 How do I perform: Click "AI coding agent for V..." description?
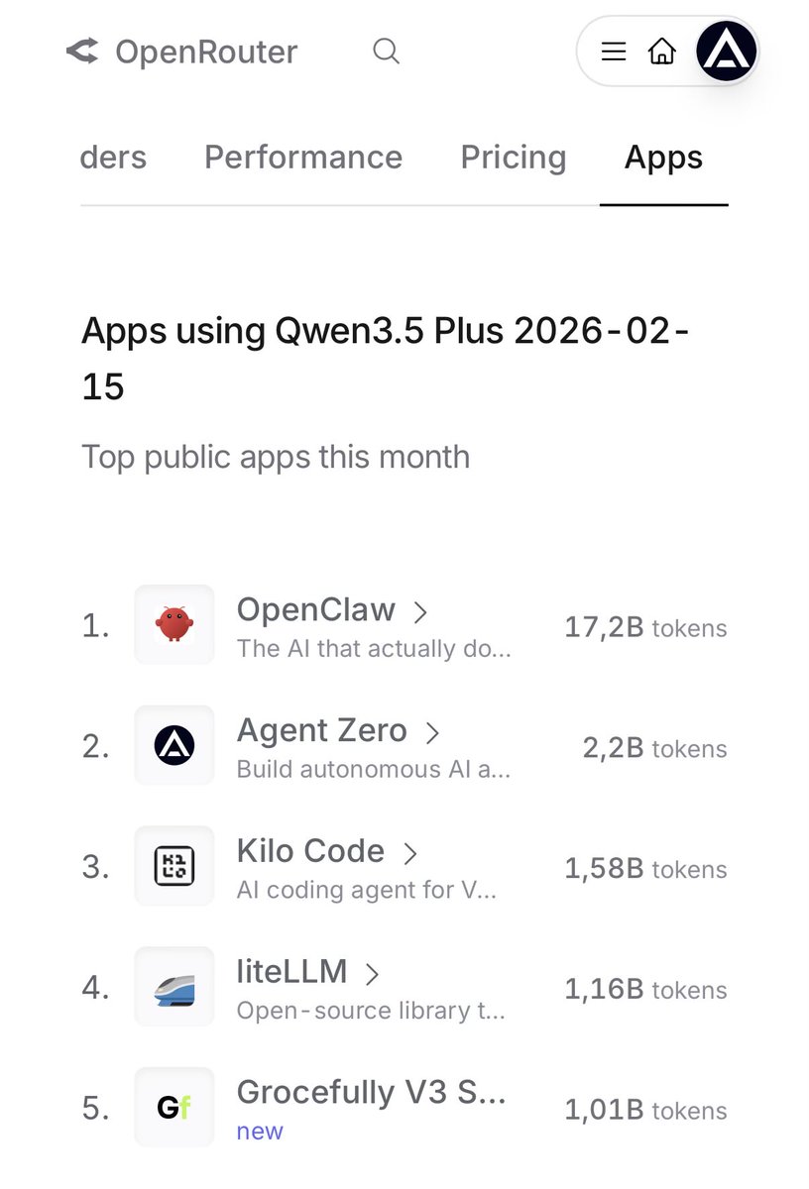[x=367, y=891]
